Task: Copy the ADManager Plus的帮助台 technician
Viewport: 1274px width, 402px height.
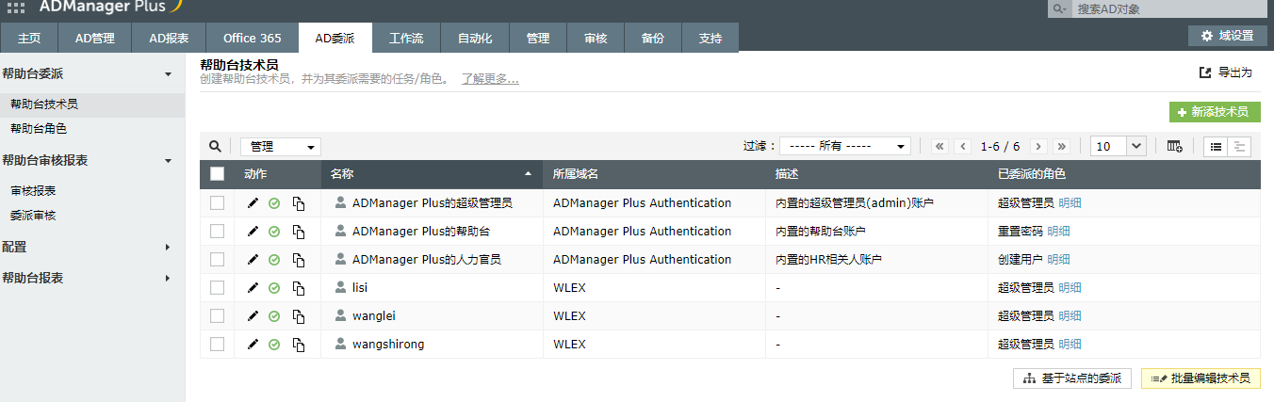Action: (299, 232)
